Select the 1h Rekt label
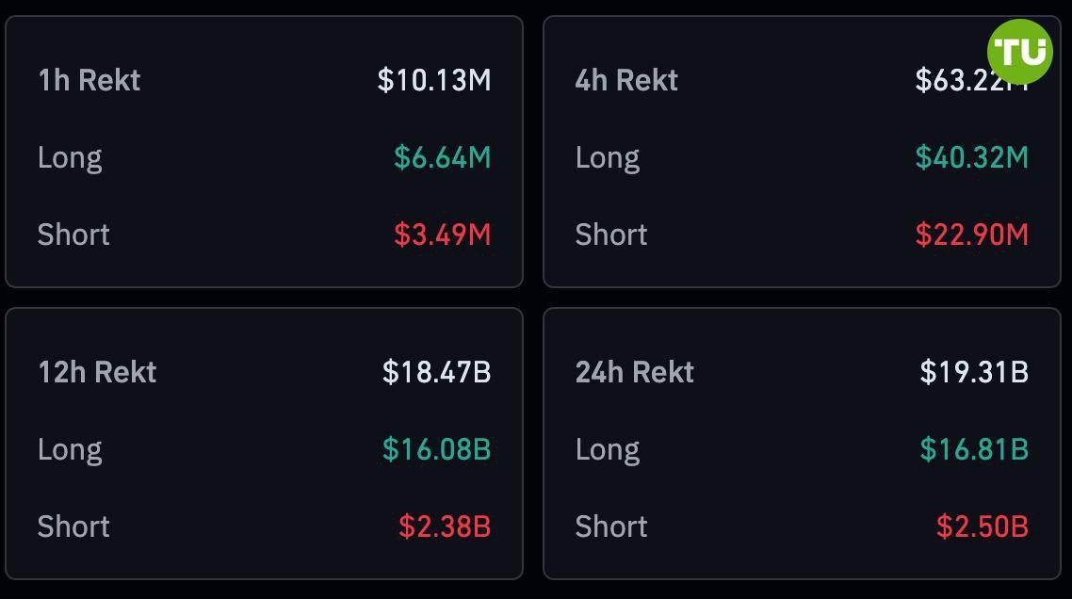 tap(89, 80)
